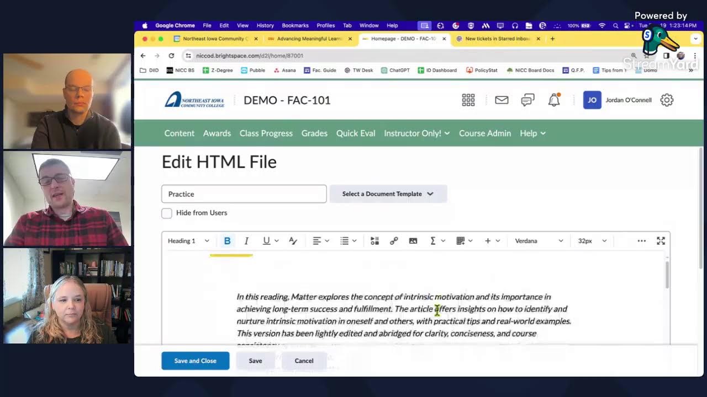Click the text alignment icon
The width and height of the screenshot is (707, 397).
coord(316,241)
